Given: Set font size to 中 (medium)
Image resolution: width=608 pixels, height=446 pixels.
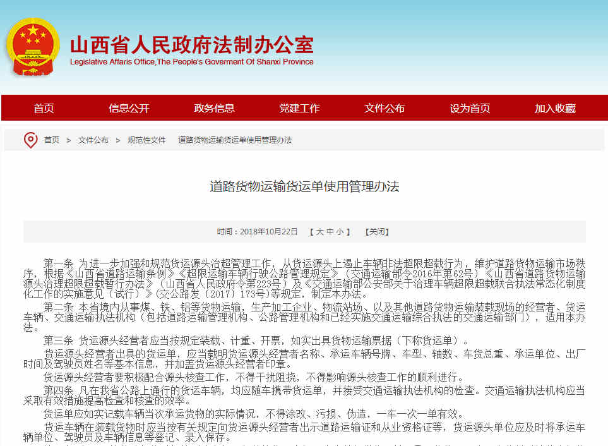Looking at the screenshot, I should pyautogui.click(x=330, y=232).
